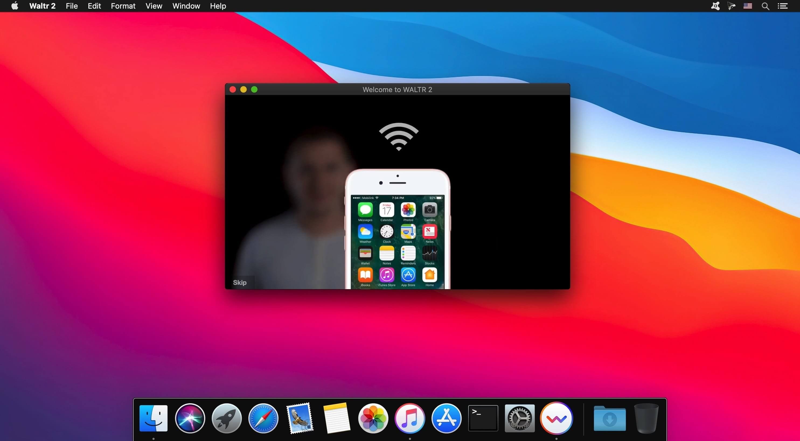The image size is (800, 441).
Task: Open the Downloads folder in Dock
Action: [x=610, y=418]
